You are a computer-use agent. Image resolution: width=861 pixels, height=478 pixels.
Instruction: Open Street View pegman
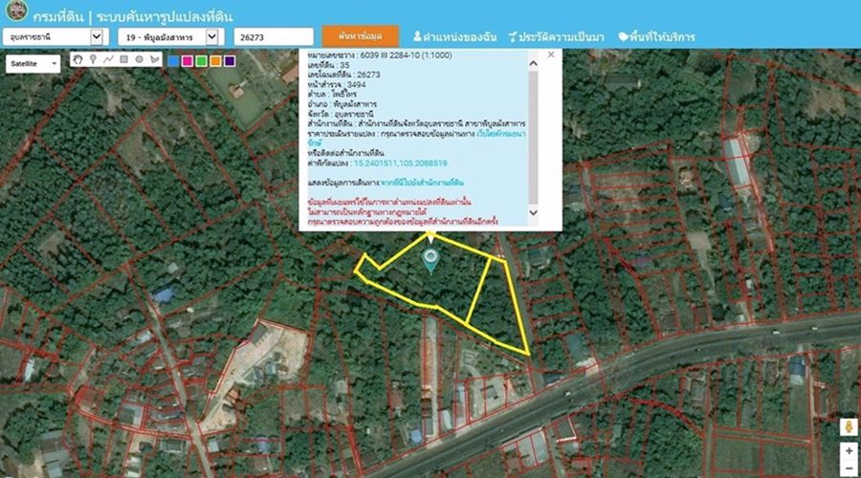849,427
